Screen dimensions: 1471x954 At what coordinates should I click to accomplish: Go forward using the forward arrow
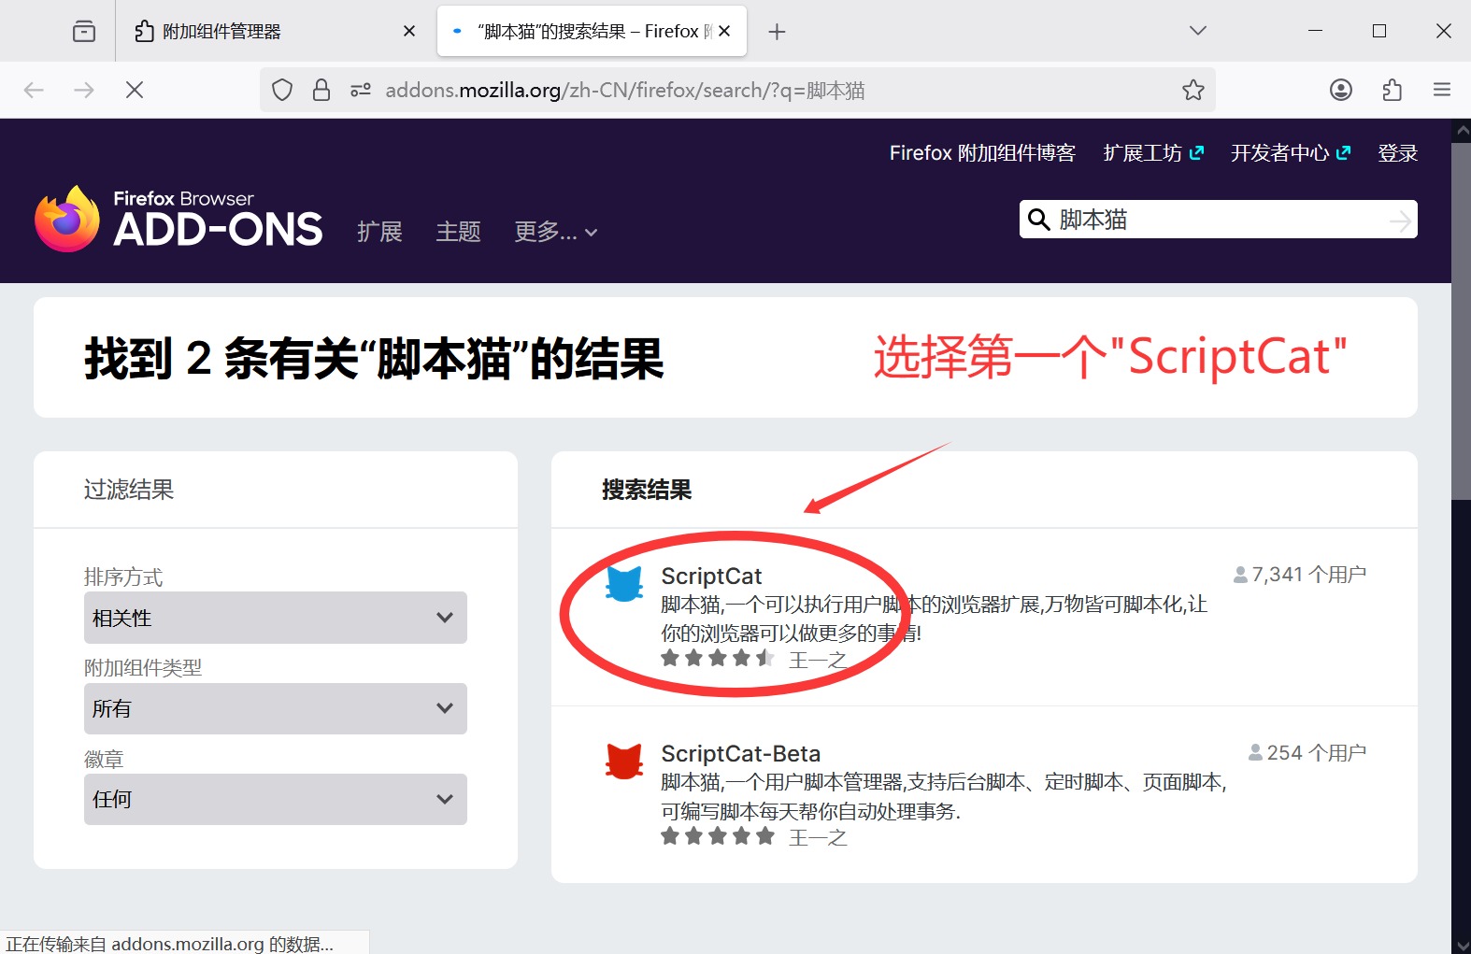(x=84, y=90)
